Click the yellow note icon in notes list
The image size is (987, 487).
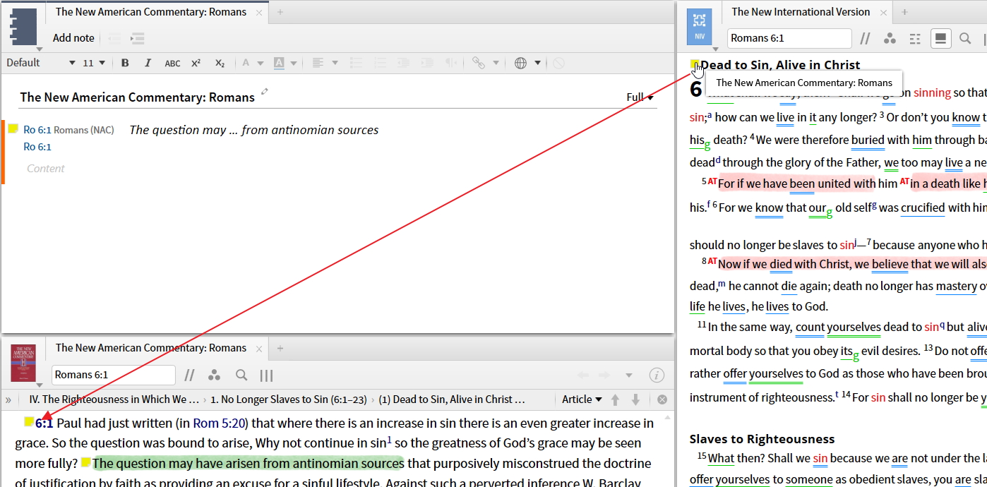click(x=13, y=128)
